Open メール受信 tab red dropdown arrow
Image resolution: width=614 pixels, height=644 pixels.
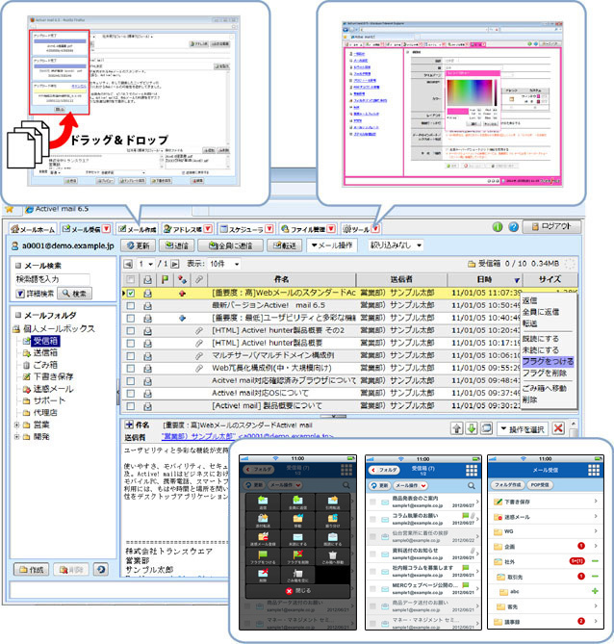point(106,229)
